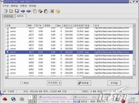Click the Red Hat main menu icon
Viewport: 139px width, 104px height.
(5, 99)
